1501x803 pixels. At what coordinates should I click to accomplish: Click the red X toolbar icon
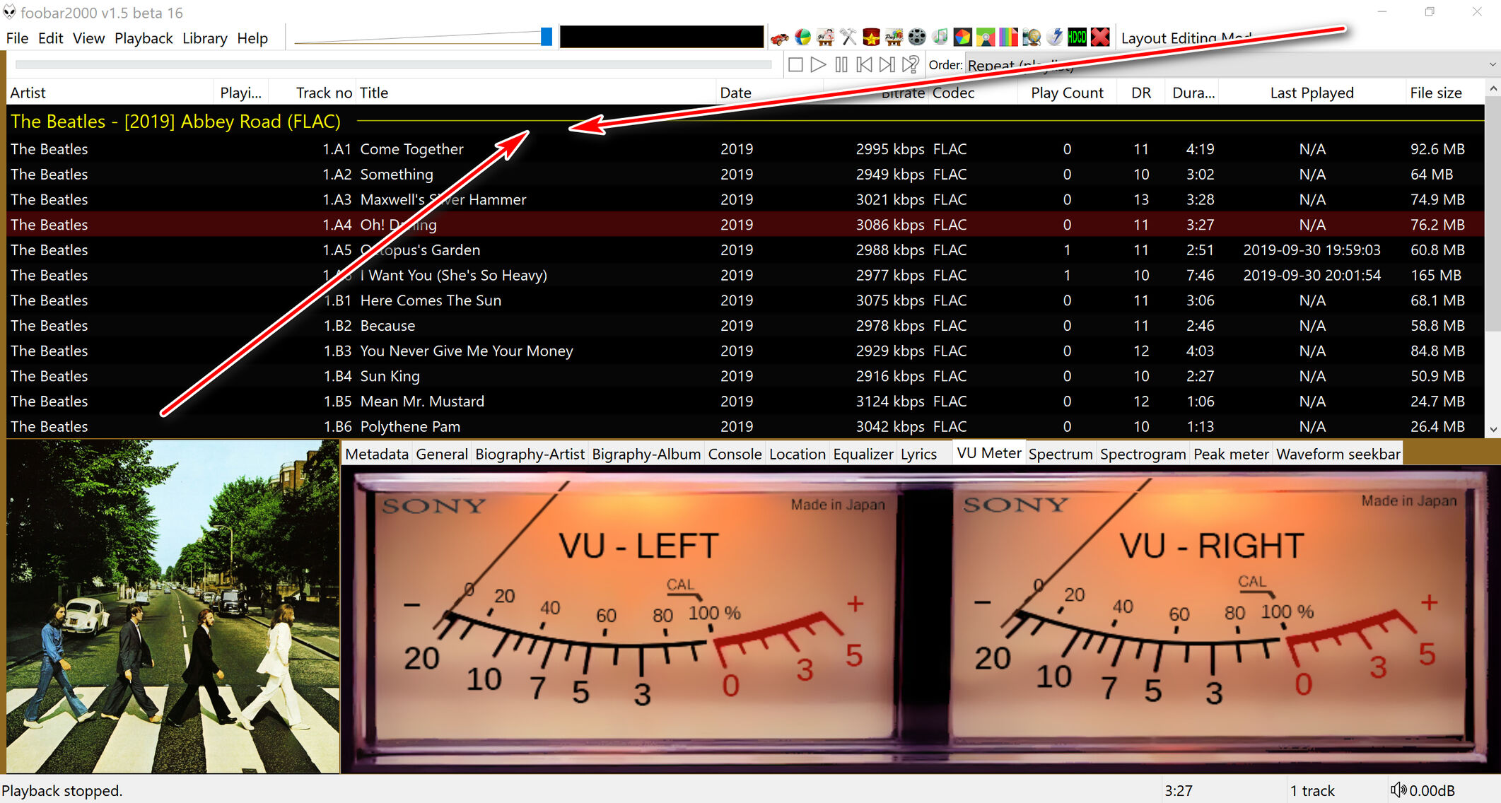(1100, 37)
